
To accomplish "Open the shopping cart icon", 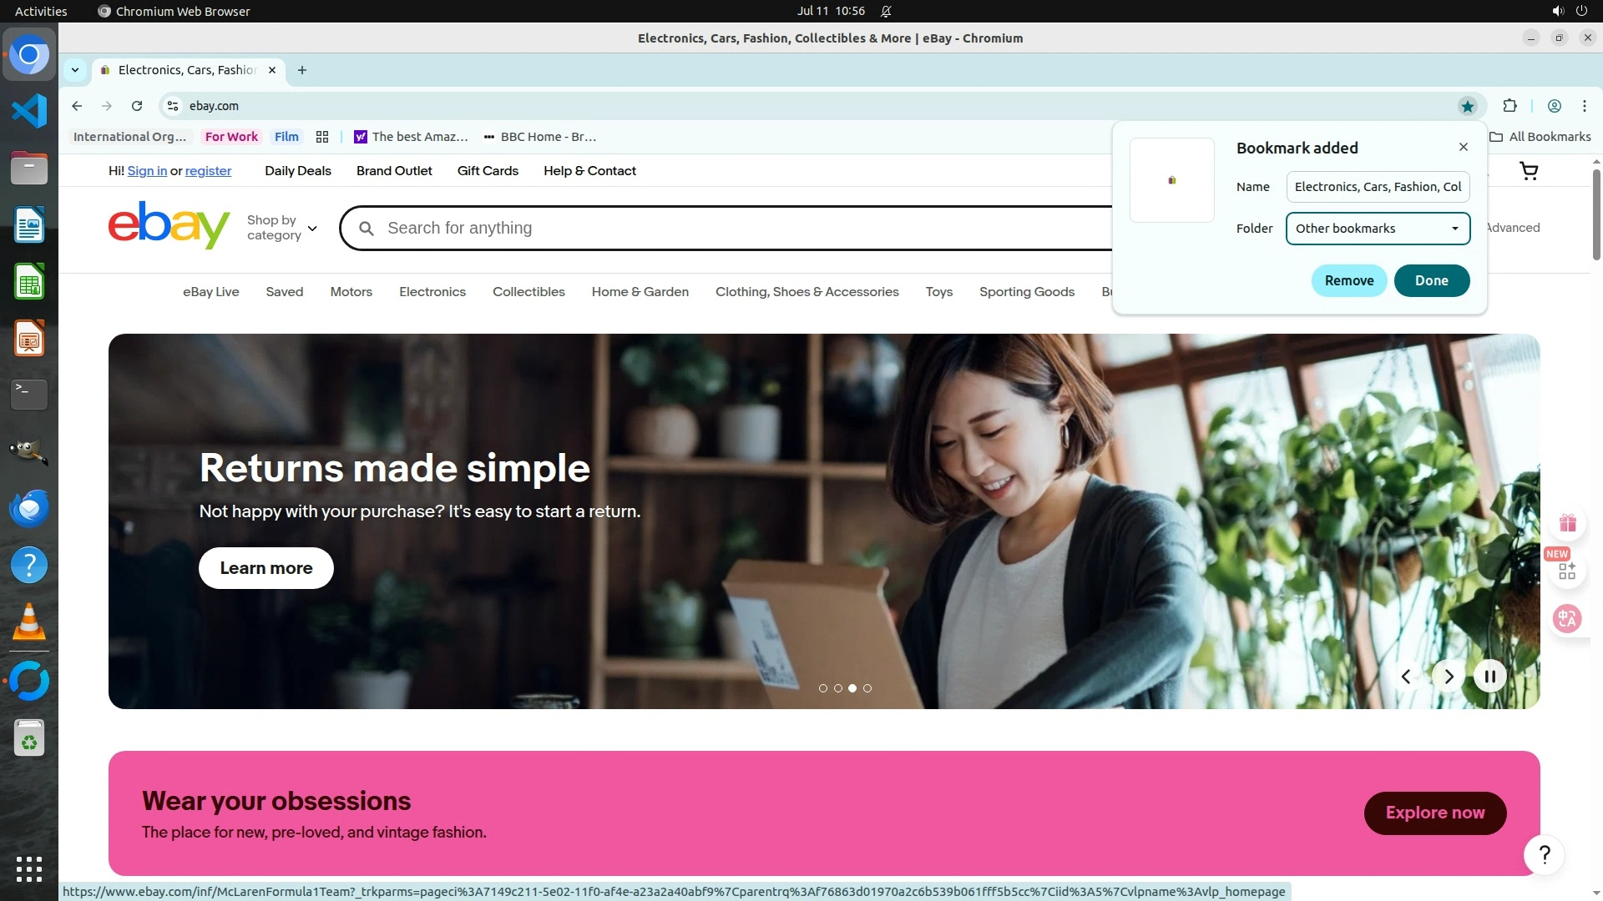I will (x=1529, y=171).
